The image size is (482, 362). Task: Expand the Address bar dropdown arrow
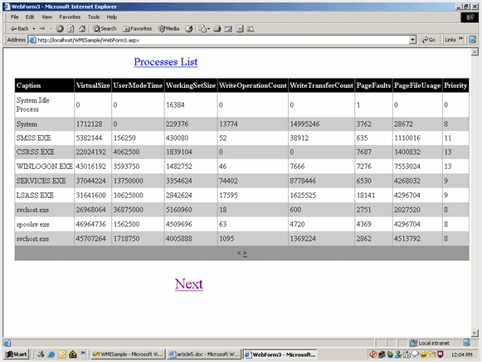click(413, 40)
